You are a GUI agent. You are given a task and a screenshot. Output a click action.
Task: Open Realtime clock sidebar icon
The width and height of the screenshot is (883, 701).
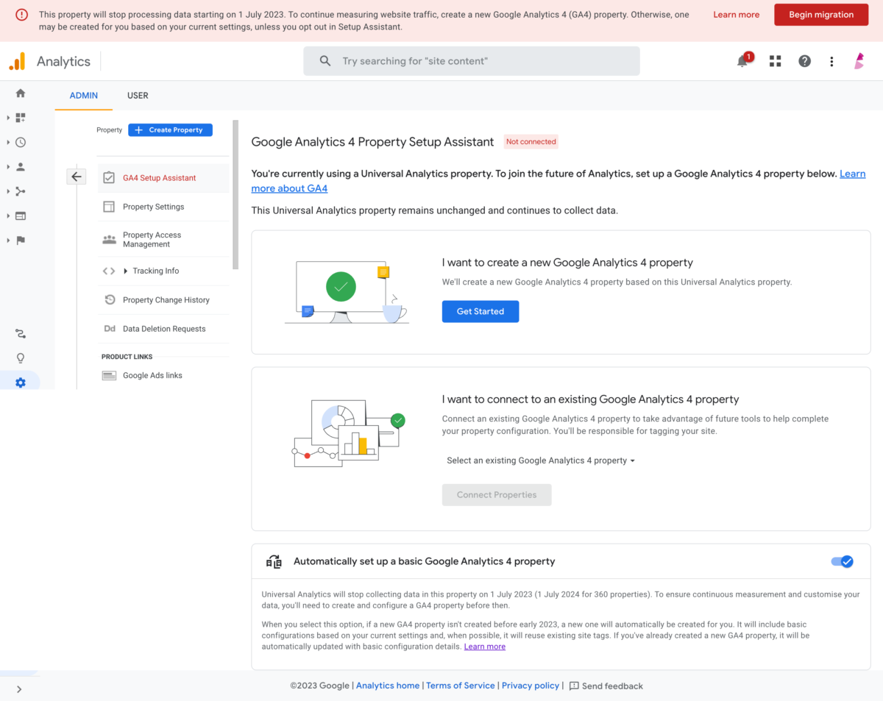[21, 142]
